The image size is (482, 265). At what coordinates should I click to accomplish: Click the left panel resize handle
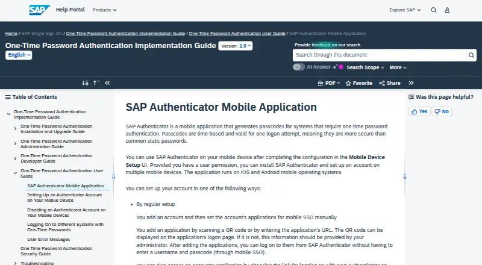pyautogui.click(x=113, y=176)
